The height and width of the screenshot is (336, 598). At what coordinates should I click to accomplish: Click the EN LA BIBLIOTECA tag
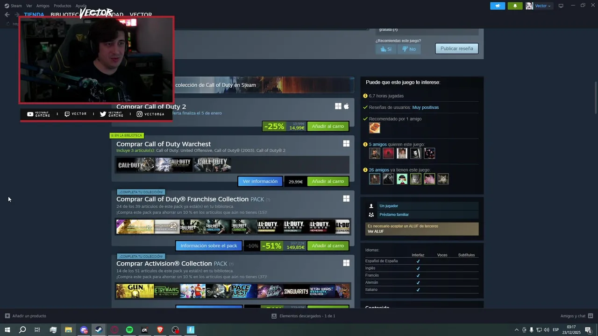pos(126,135)
